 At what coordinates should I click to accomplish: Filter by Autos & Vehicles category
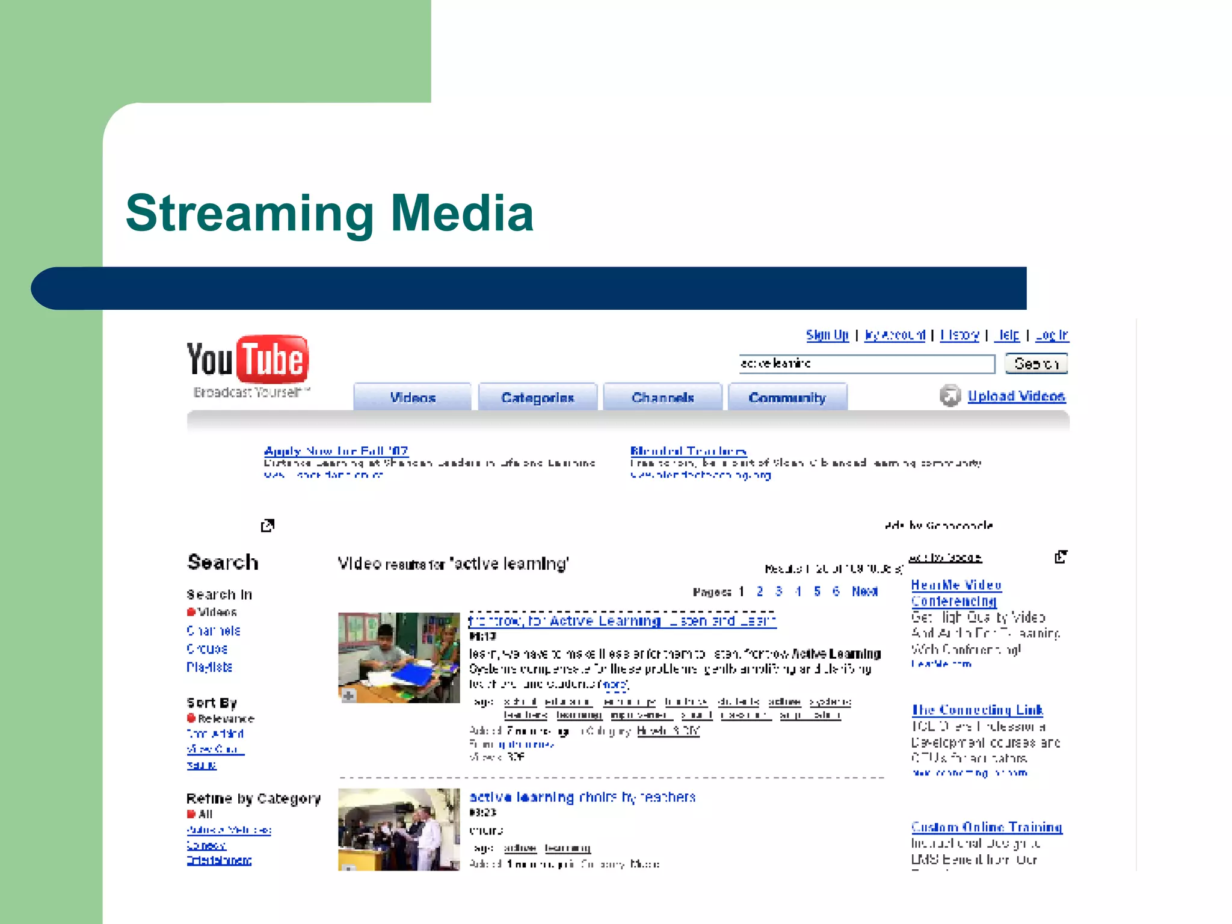tap(229, 830)
